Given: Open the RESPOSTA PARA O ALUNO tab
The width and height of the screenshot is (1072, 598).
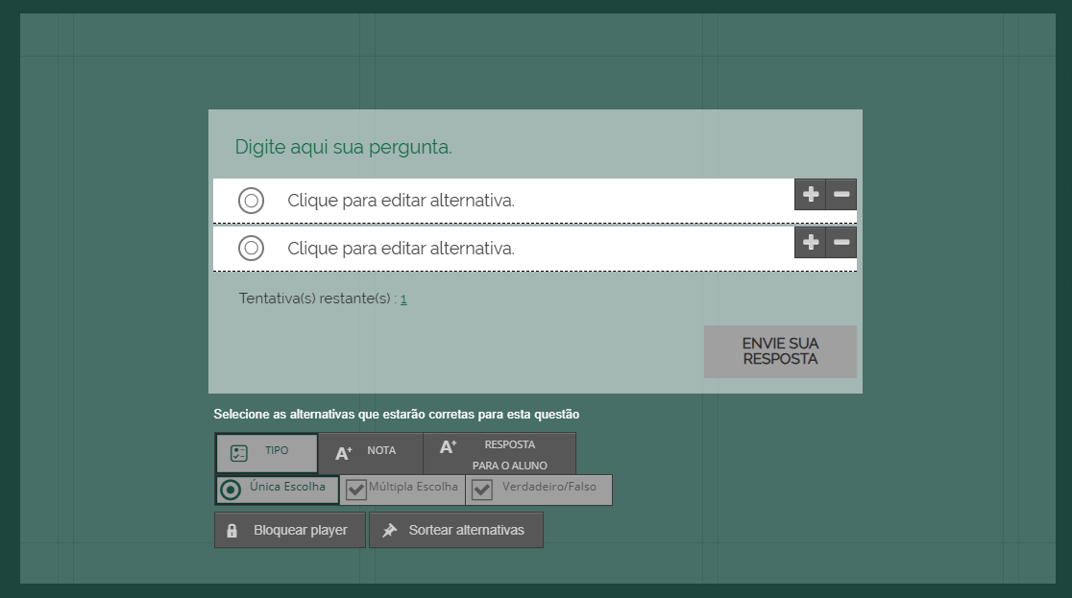Looking at the screenshot, I should coord(509,454).
